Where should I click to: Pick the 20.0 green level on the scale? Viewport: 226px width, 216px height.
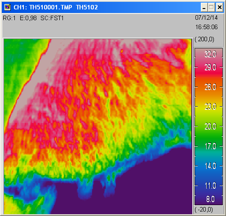[210, 126]
